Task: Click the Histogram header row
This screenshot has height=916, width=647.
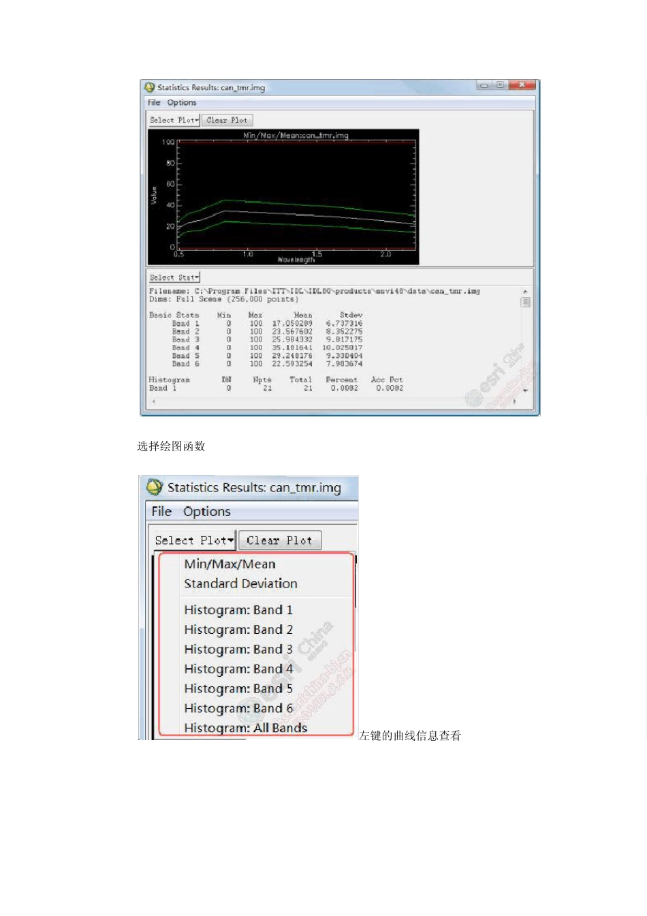Action: point(276,380)
